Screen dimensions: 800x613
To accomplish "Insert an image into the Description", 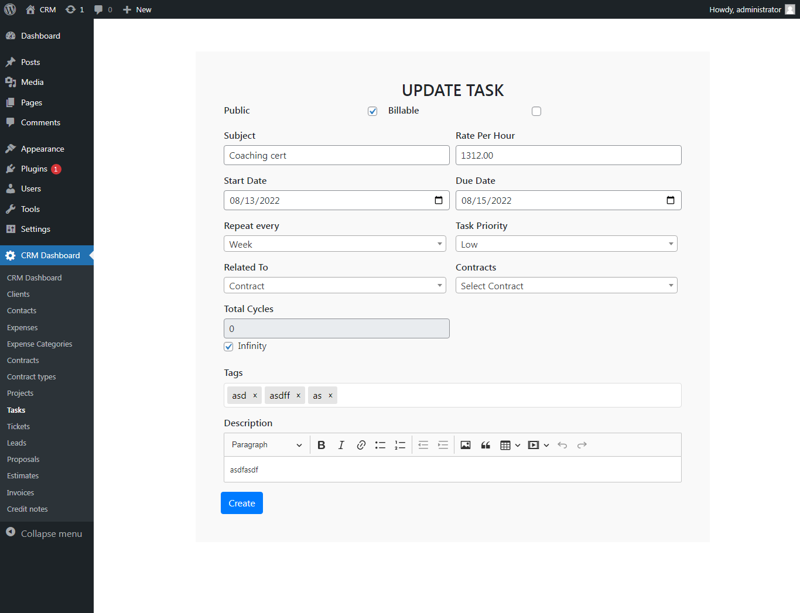I will pyautogui.click(x=465, y=444).
